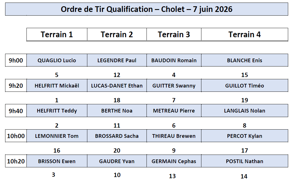
Task: Click the POSTIL Nathan cell
Action: 245,161
